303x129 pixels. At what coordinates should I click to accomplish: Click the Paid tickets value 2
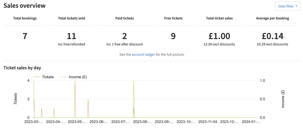(x=125, y=36)
